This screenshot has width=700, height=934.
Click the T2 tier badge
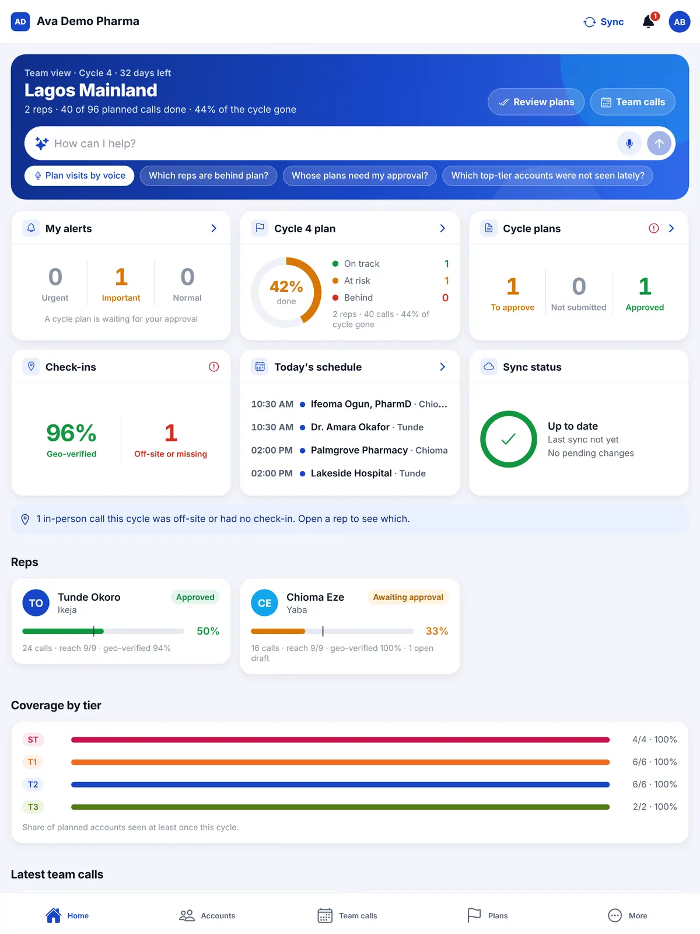33,785
